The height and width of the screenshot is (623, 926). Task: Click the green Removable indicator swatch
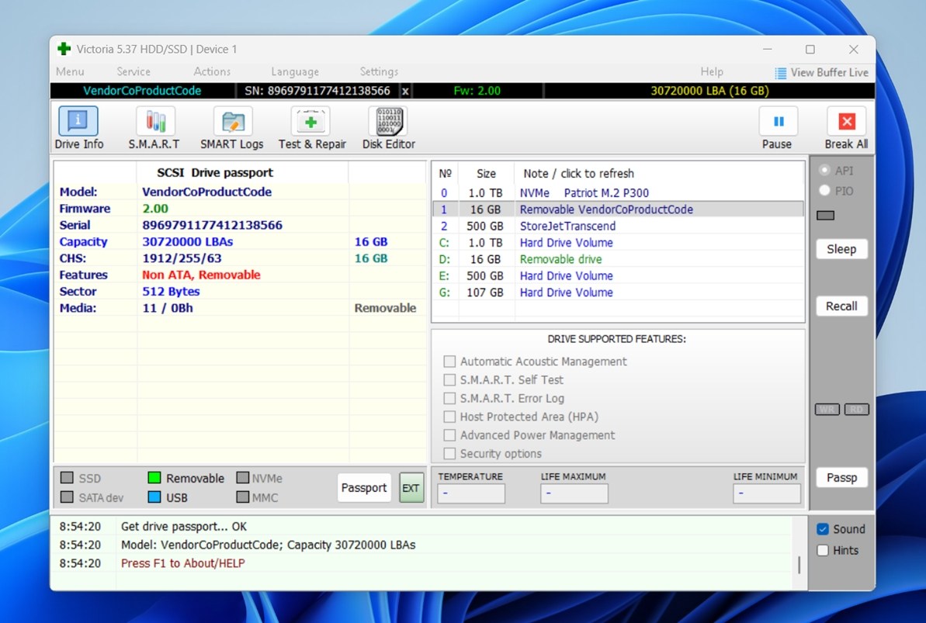tap(154, 479)
